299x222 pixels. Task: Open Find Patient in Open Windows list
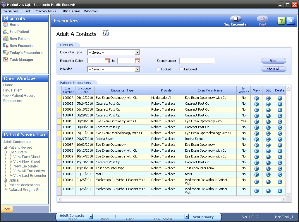[x=13, y=90]
